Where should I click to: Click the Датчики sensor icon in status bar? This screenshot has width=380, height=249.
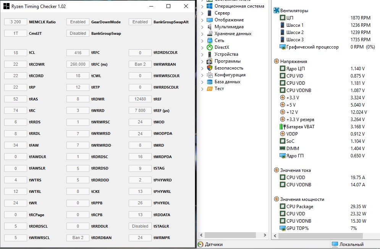(201, 244)
